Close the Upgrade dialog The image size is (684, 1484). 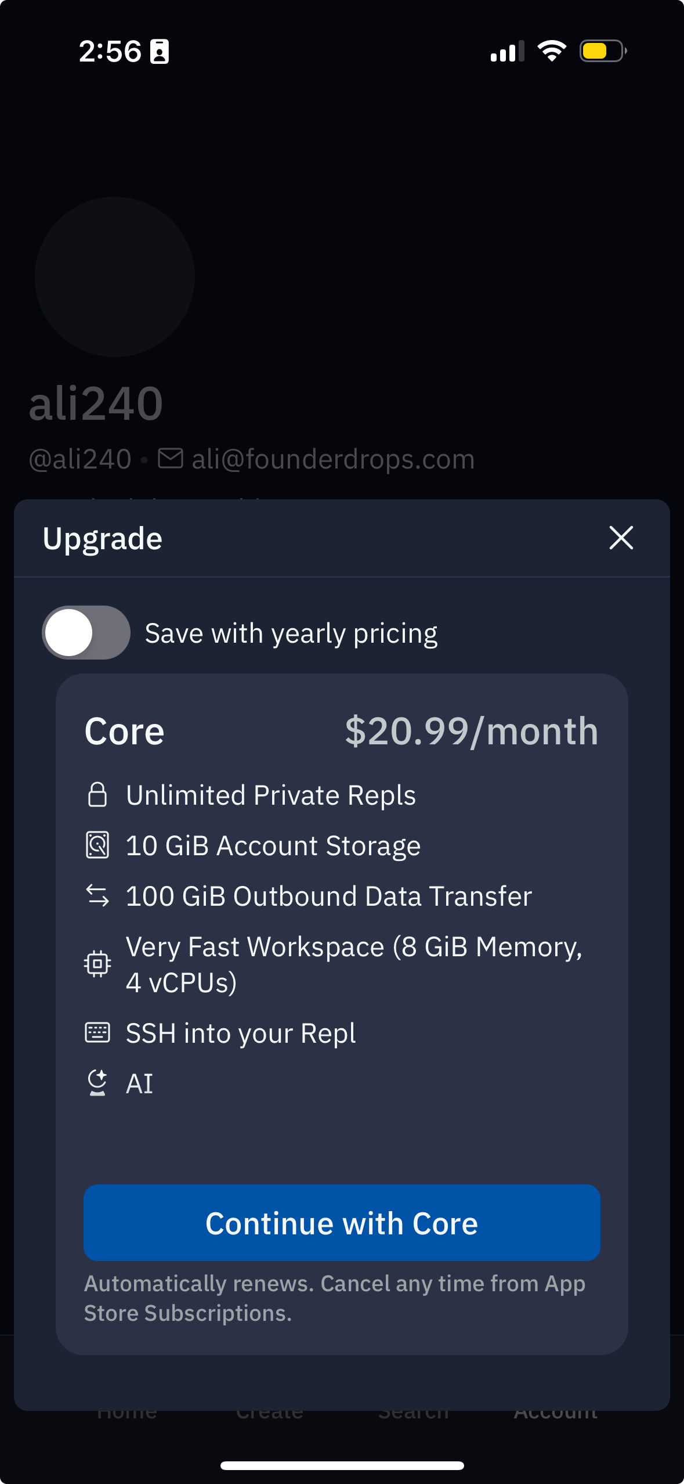621,538
